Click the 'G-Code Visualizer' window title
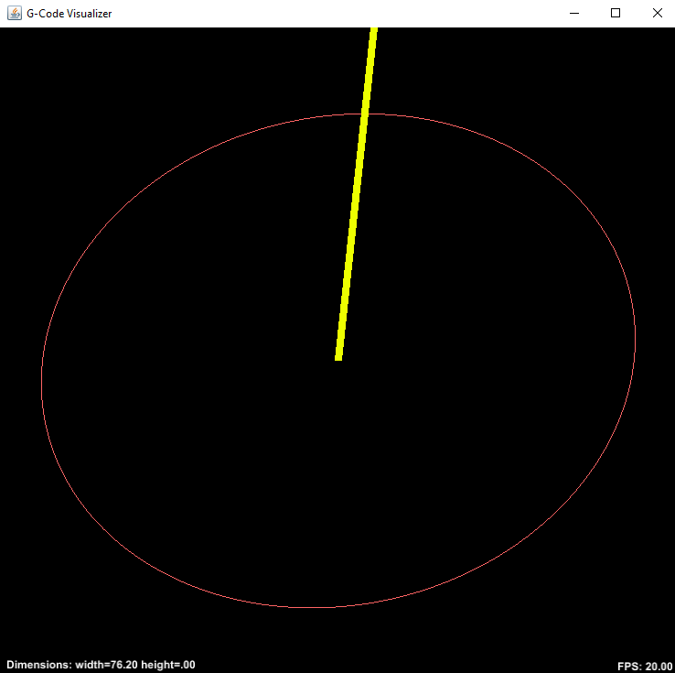 coord(69,14)
